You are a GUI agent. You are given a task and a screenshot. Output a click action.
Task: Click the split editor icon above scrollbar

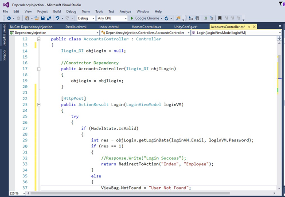279,39
